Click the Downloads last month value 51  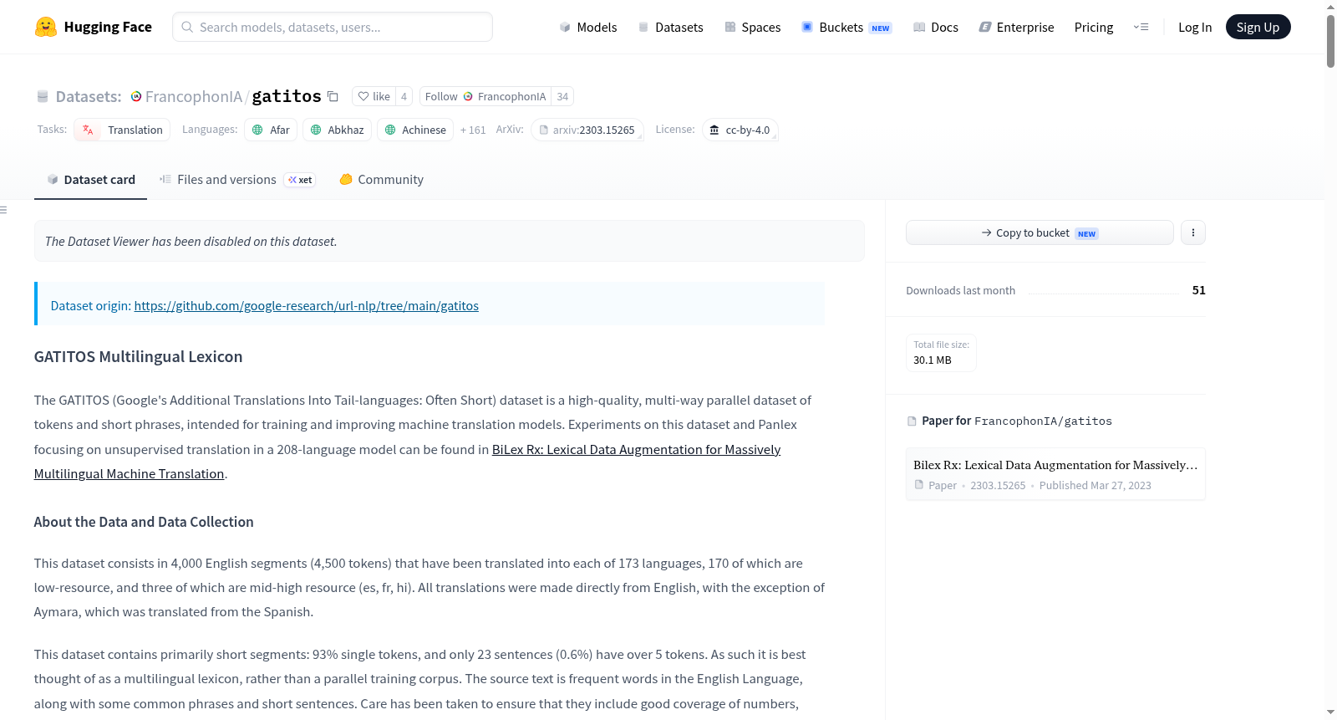pyautogui.click(x=1199, y=290)
